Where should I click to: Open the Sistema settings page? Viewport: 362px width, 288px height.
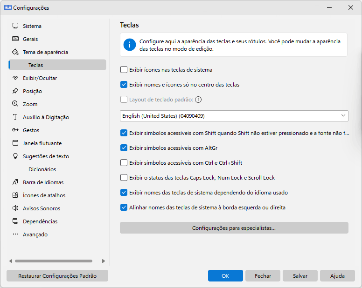tap(57, 26)
